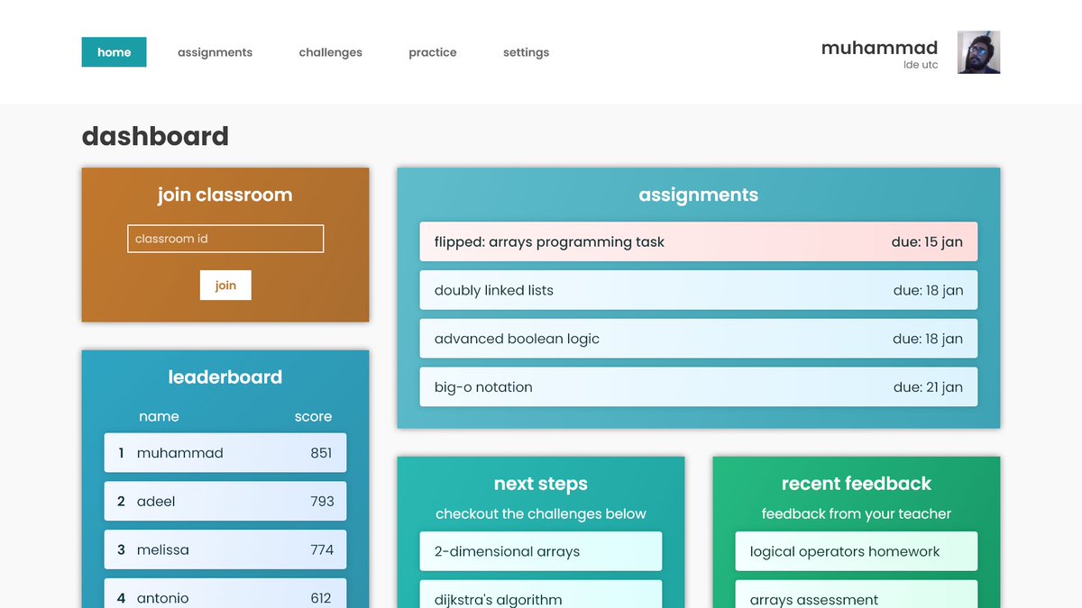Open the dijkstra's algorithm challenge
The image size is (1082, 608).
541,594
